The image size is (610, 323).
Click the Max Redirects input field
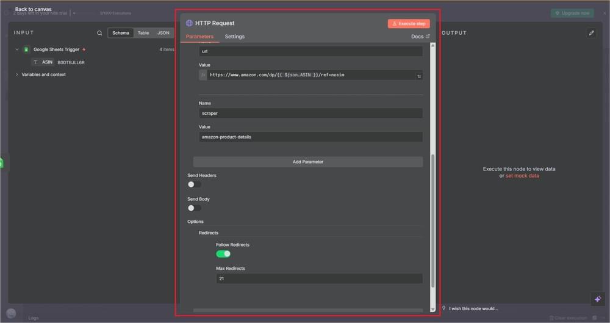pos(318,278)
